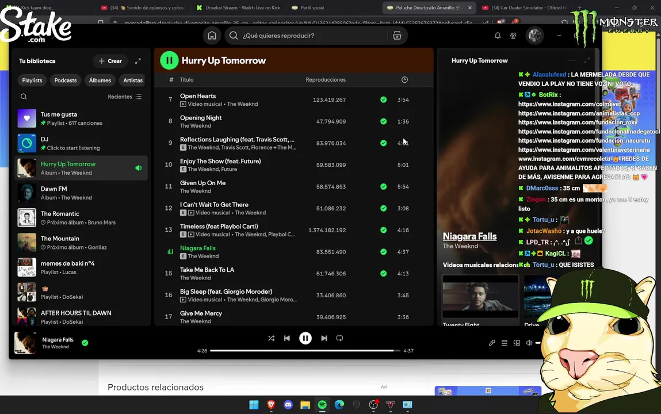This screenshot has height=414, width=661.
Task: Skip to the previous track
Action: (287, 338)
